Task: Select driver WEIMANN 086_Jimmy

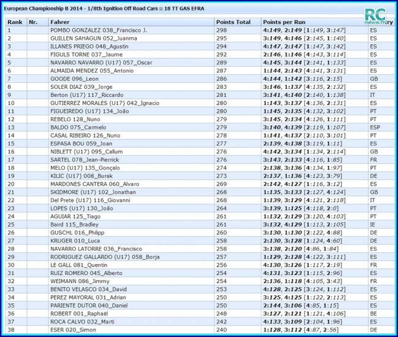Action: tap(80, 281)
